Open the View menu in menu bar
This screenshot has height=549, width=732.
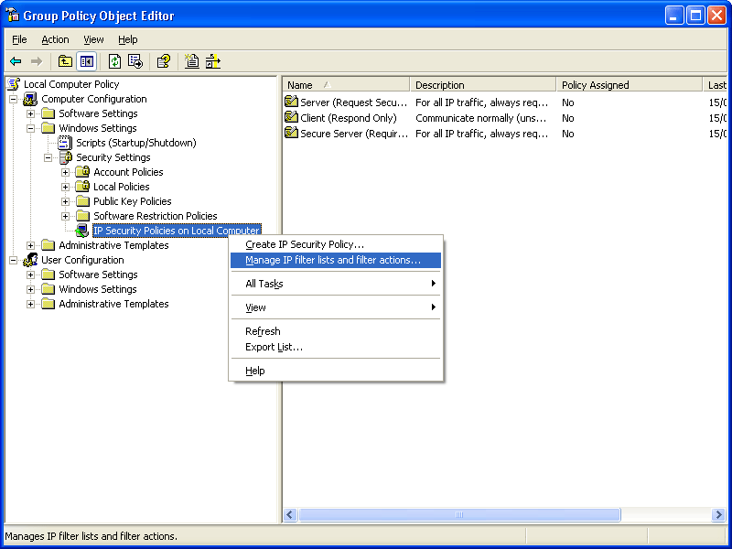[93, 39]
